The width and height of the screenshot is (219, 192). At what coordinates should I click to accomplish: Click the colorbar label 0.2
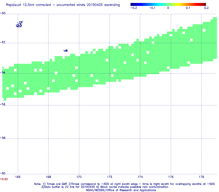coord(207,8)
